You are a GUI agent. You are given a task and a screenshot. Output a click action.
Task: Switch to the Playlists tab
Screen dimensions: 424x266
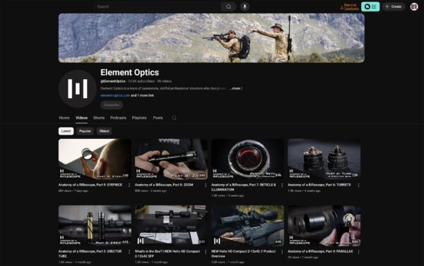pyautogui.click(x=139, y=118)
